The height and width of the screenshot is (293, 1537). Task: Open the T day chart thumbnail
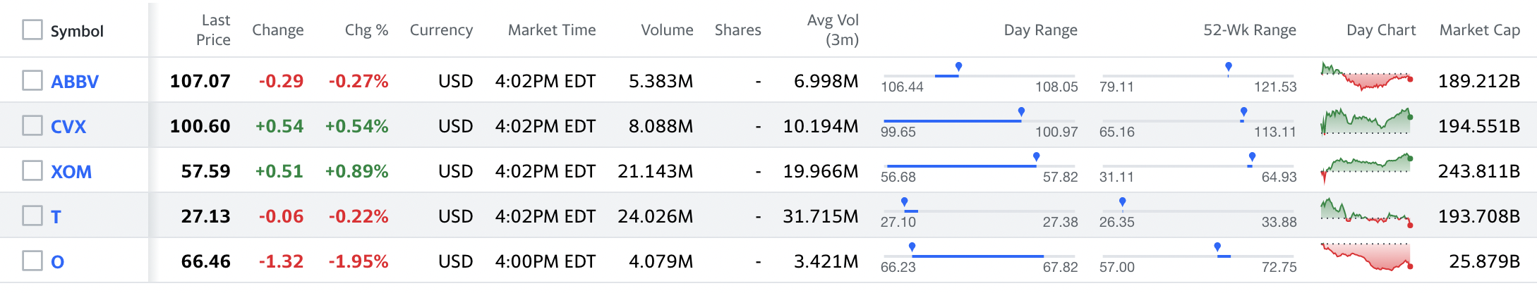pos(1367,211)
